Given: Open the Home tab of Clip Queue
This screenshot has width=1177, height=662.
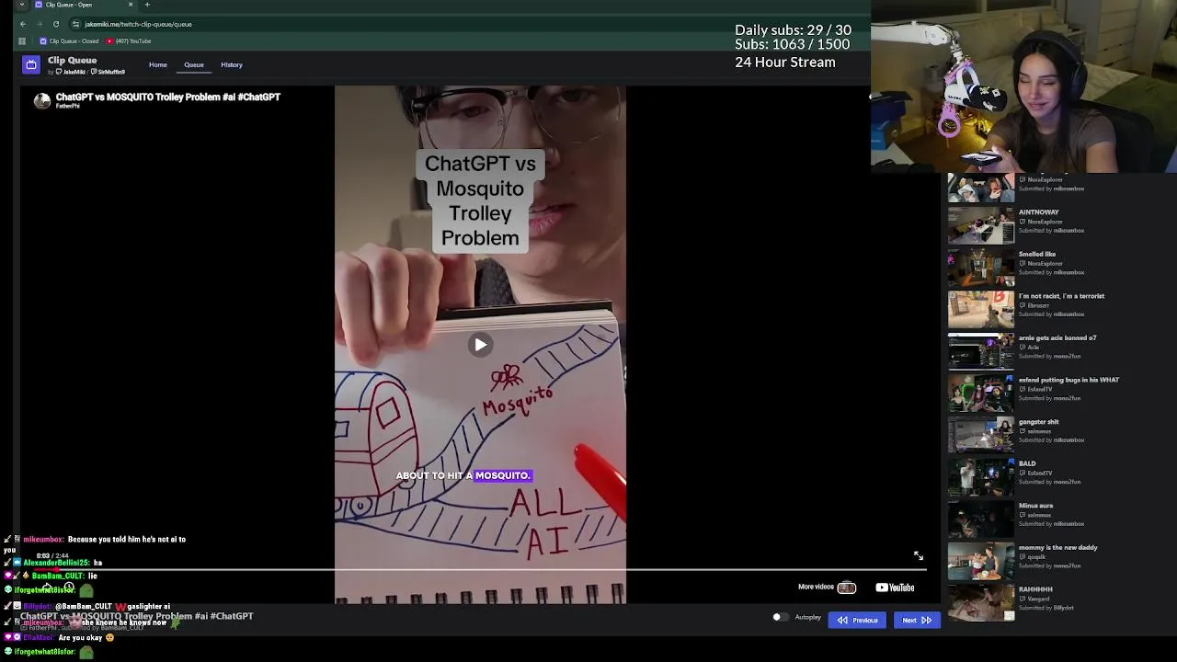Looking at the screenshot, I should pyautogui.click(x=158, y=64).
